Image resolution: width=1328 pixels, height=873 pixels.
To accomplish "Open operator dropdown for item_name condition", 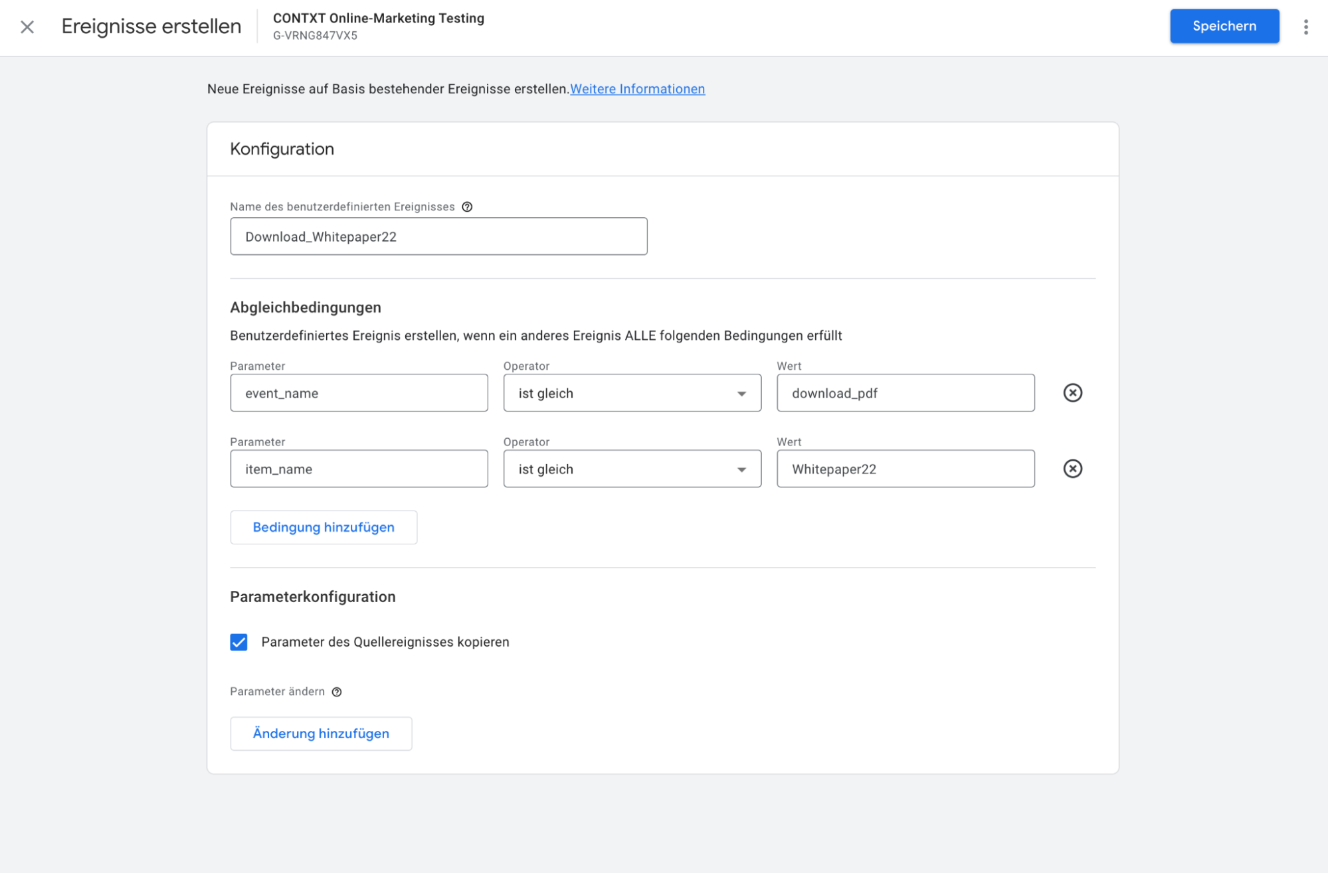I will point(632,469).
